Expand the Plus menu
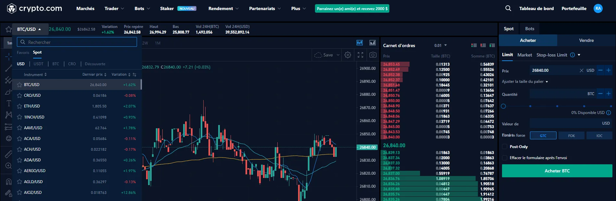The image size is (616, 201). [298, 8]
